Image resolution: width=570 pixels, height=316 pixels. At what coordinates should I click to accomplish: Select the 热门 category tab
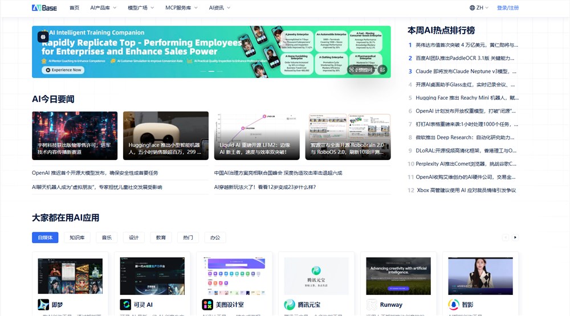pos(188,237)
